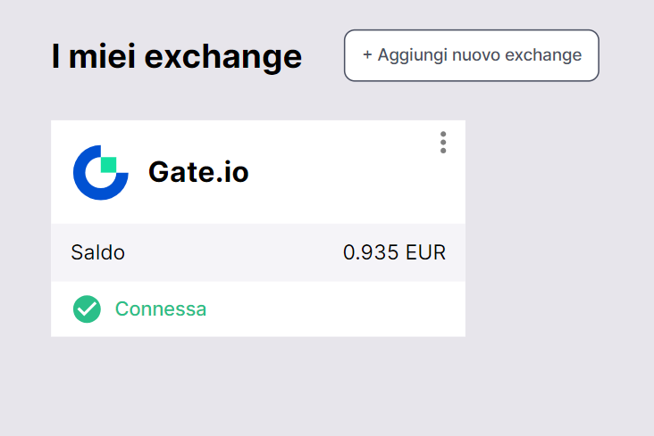Click the green checkmark connection icon
This screenshot has width=654, height=436.
pyautogui.click(x=87, y=309)
